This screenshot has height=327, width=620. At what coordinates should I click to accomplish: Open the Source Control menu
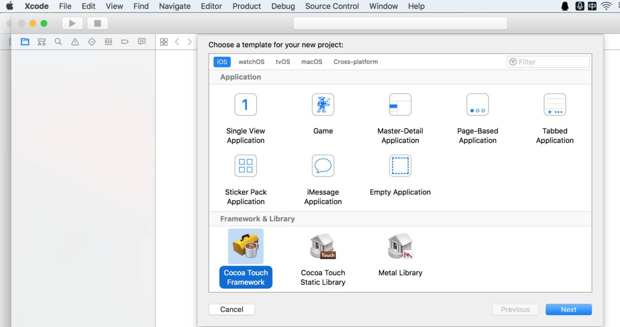point(332,6)
